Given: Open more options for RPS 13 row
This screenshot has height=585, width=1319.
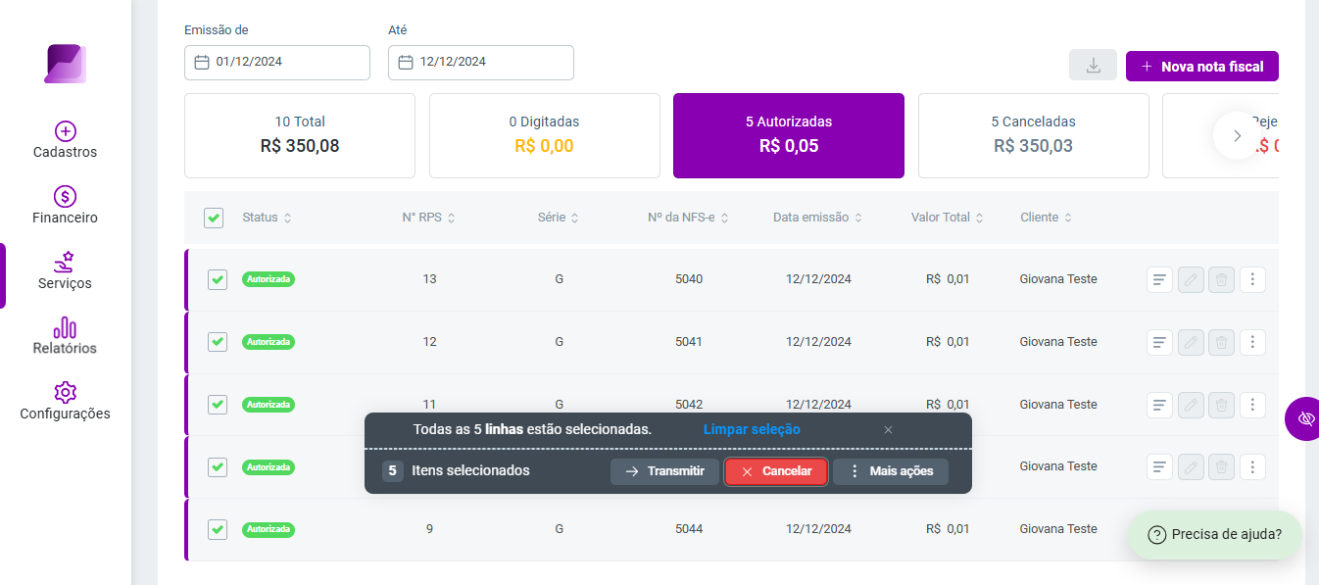Looking at the screenshot, I should pyautogui.click(x=1252, y=280).
